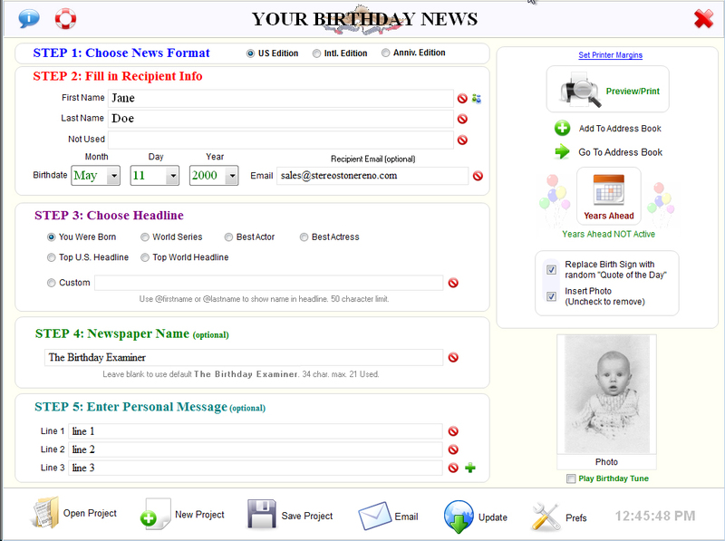Viewport: 725px width, 541px height.
Task: Close the app with the red X
Action: click(x=703, y=19)
